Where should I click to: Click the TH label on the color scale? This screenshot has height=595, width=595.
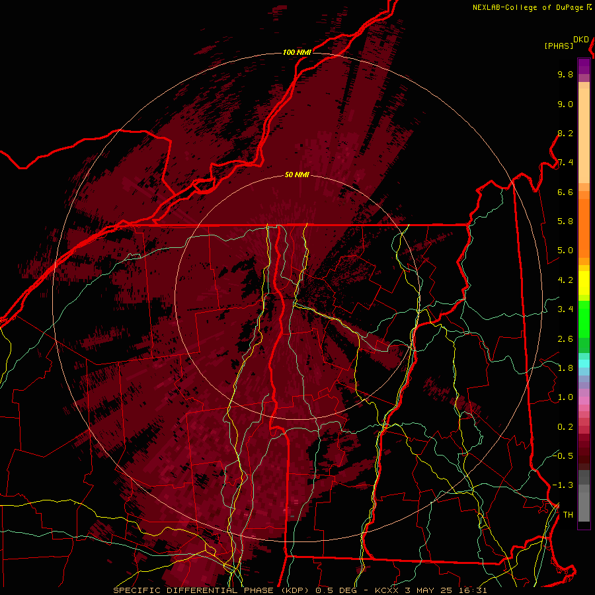coord(568,515)
